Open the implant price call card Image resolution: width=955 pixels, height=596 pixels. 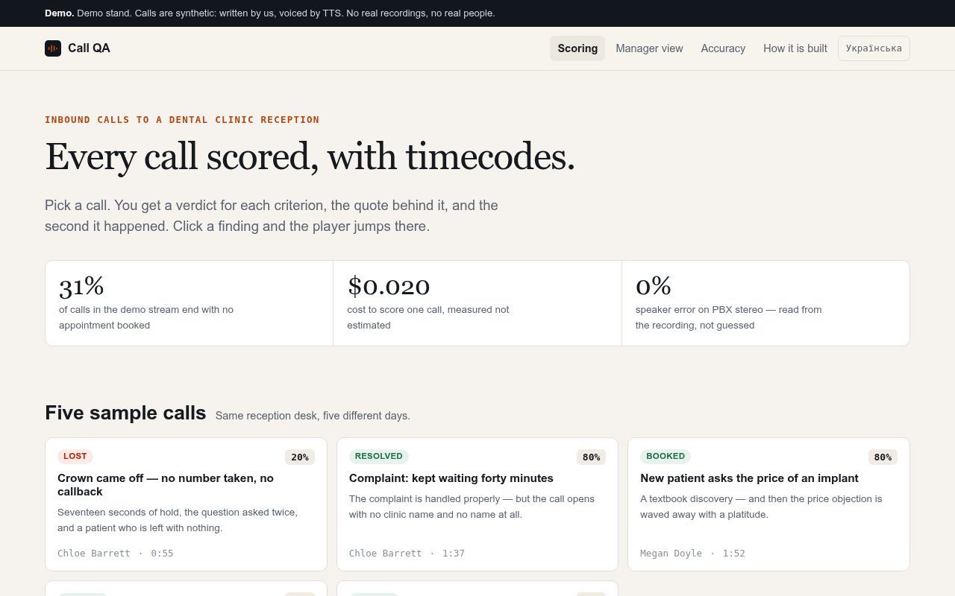pos(768,504)
